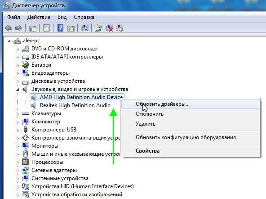This screenshot has height=199, width=266.
Task: Collapse the alex-pc root node
Action: [9, 41]
